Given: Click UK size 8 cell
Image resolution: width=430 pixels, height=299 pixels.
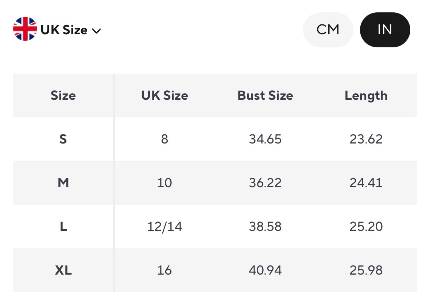Looking at the screenshot, I should 164,139.
